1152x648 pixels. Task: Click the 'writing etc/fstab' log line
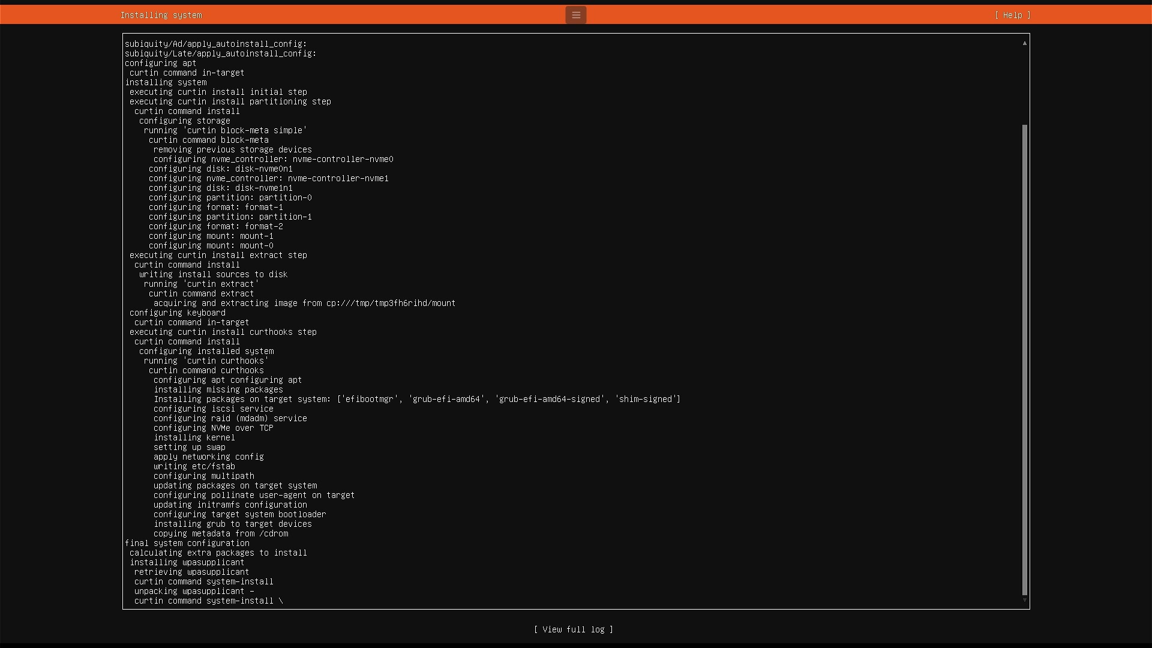coord(194,466)
